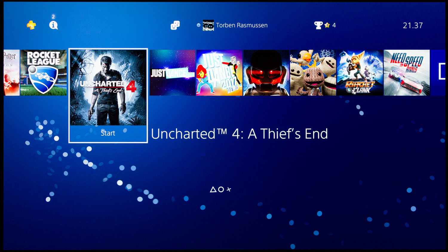This screenshot has width=448, height=252.
Task: Select the Ratchet & Clank game tile
Action: 360,73
